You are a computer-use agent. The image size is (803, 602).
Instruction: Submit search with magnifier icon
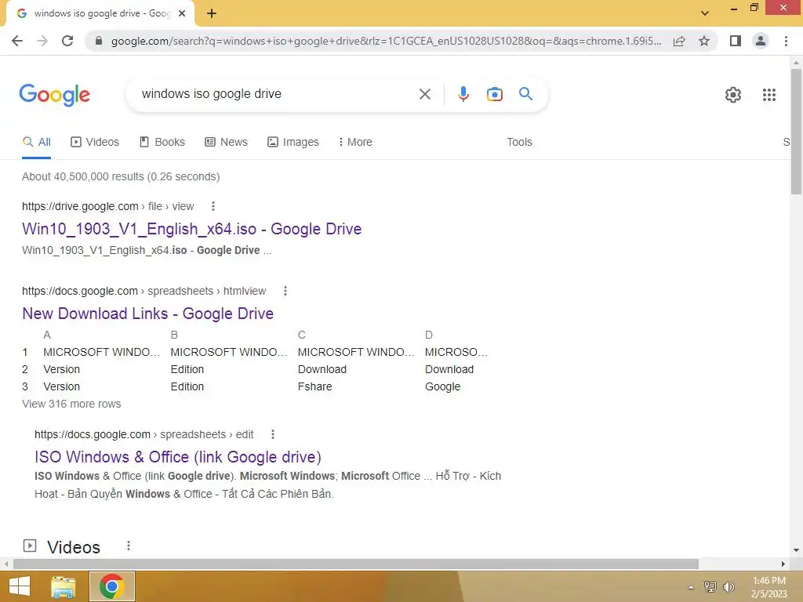pyautogui.click(x=525, y=94)
